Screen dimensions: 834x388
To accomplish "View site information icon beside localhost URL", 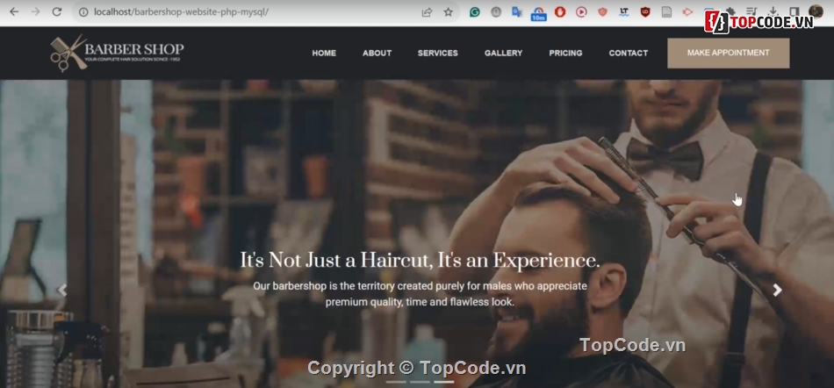I will pos(83,11).
